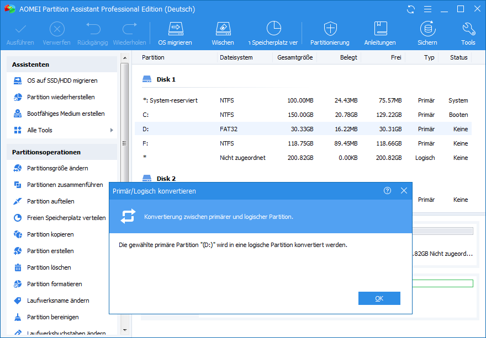Select the C: partition row

(x=303, y=115)
